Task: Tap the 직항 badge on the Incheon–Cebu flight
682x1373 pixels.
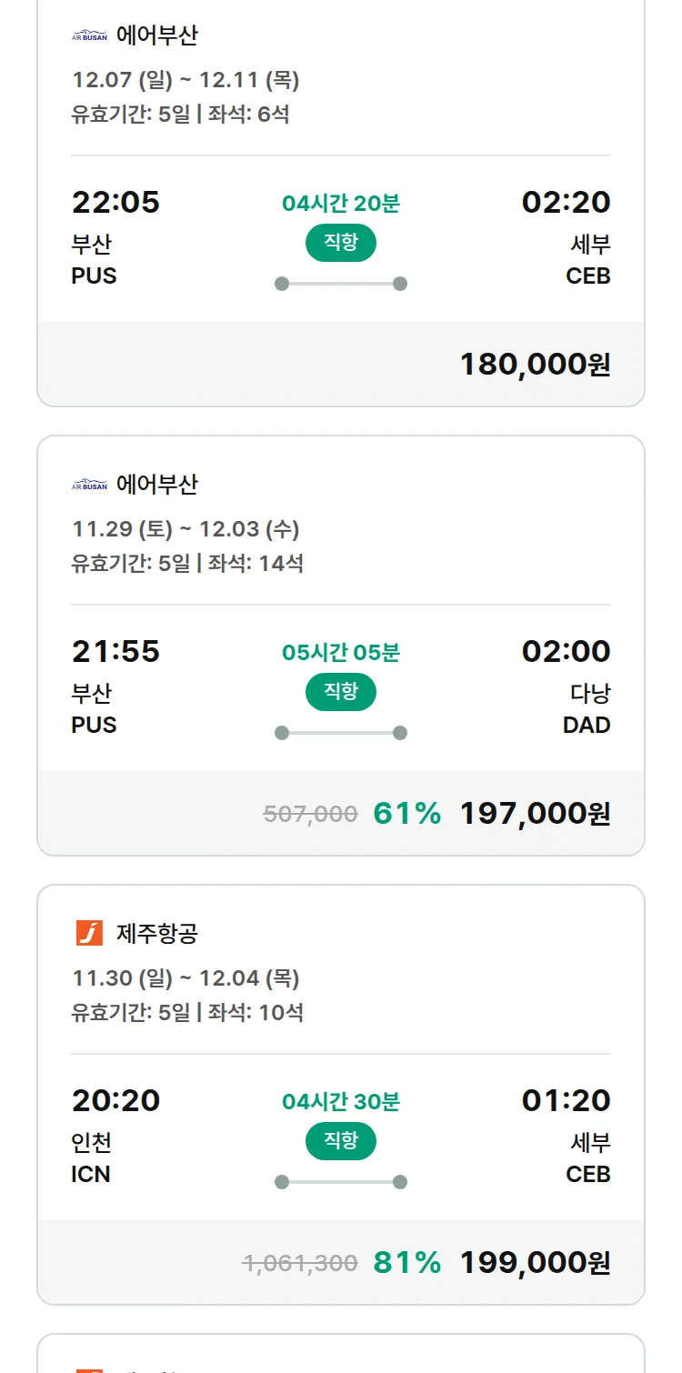Action: point(341,1141)
